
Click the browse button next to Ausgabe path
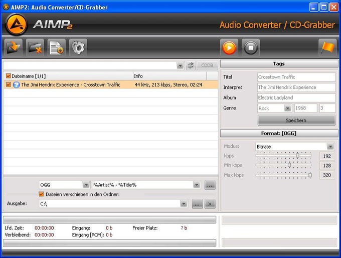click(x=197, y=204)
